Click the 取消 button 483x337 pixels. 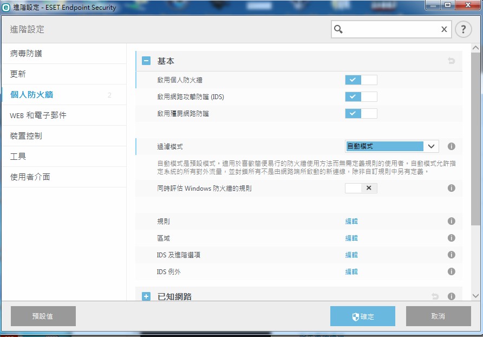[439, 316]
